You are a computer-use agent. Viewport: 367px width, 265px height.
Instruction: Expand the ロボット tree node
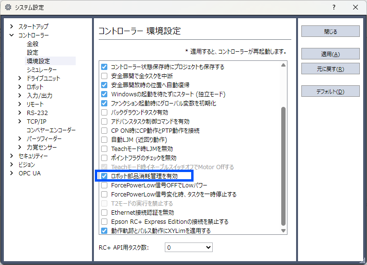point(20,87)
